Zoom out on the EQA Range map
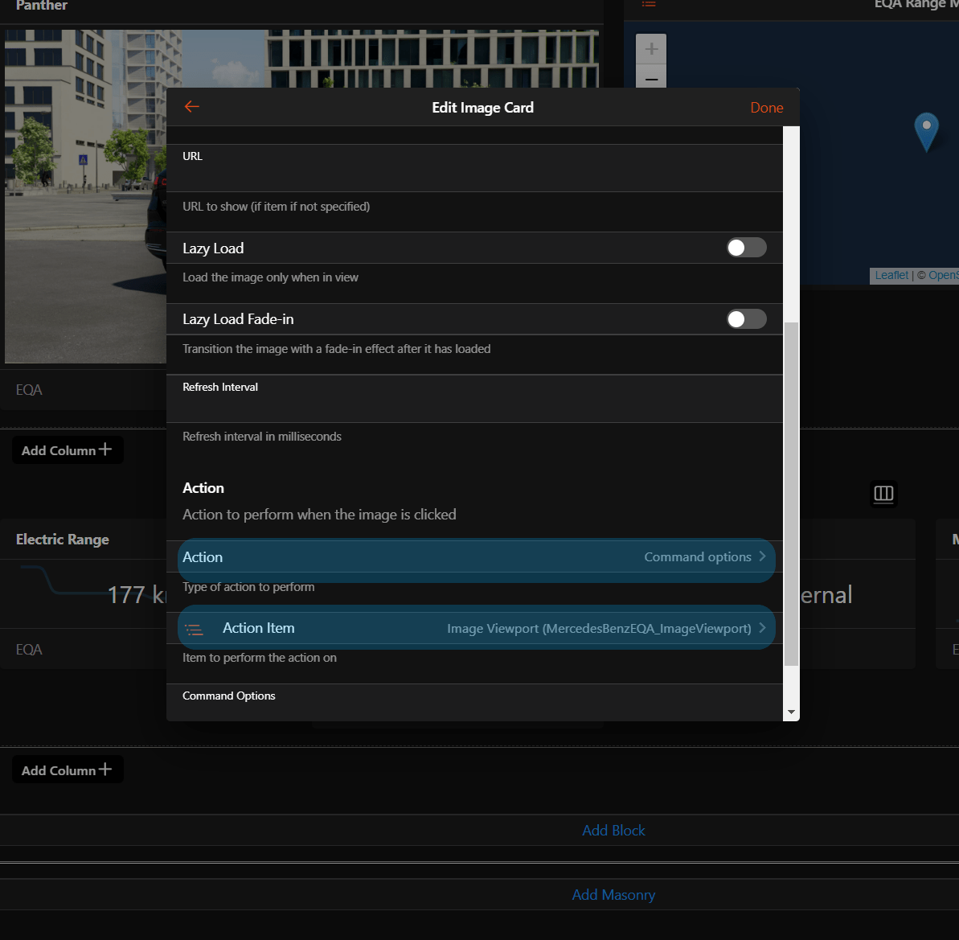Image resolution: width=959 pixels, height=940 pixels. pyautogui.click(x=651, y=79)
